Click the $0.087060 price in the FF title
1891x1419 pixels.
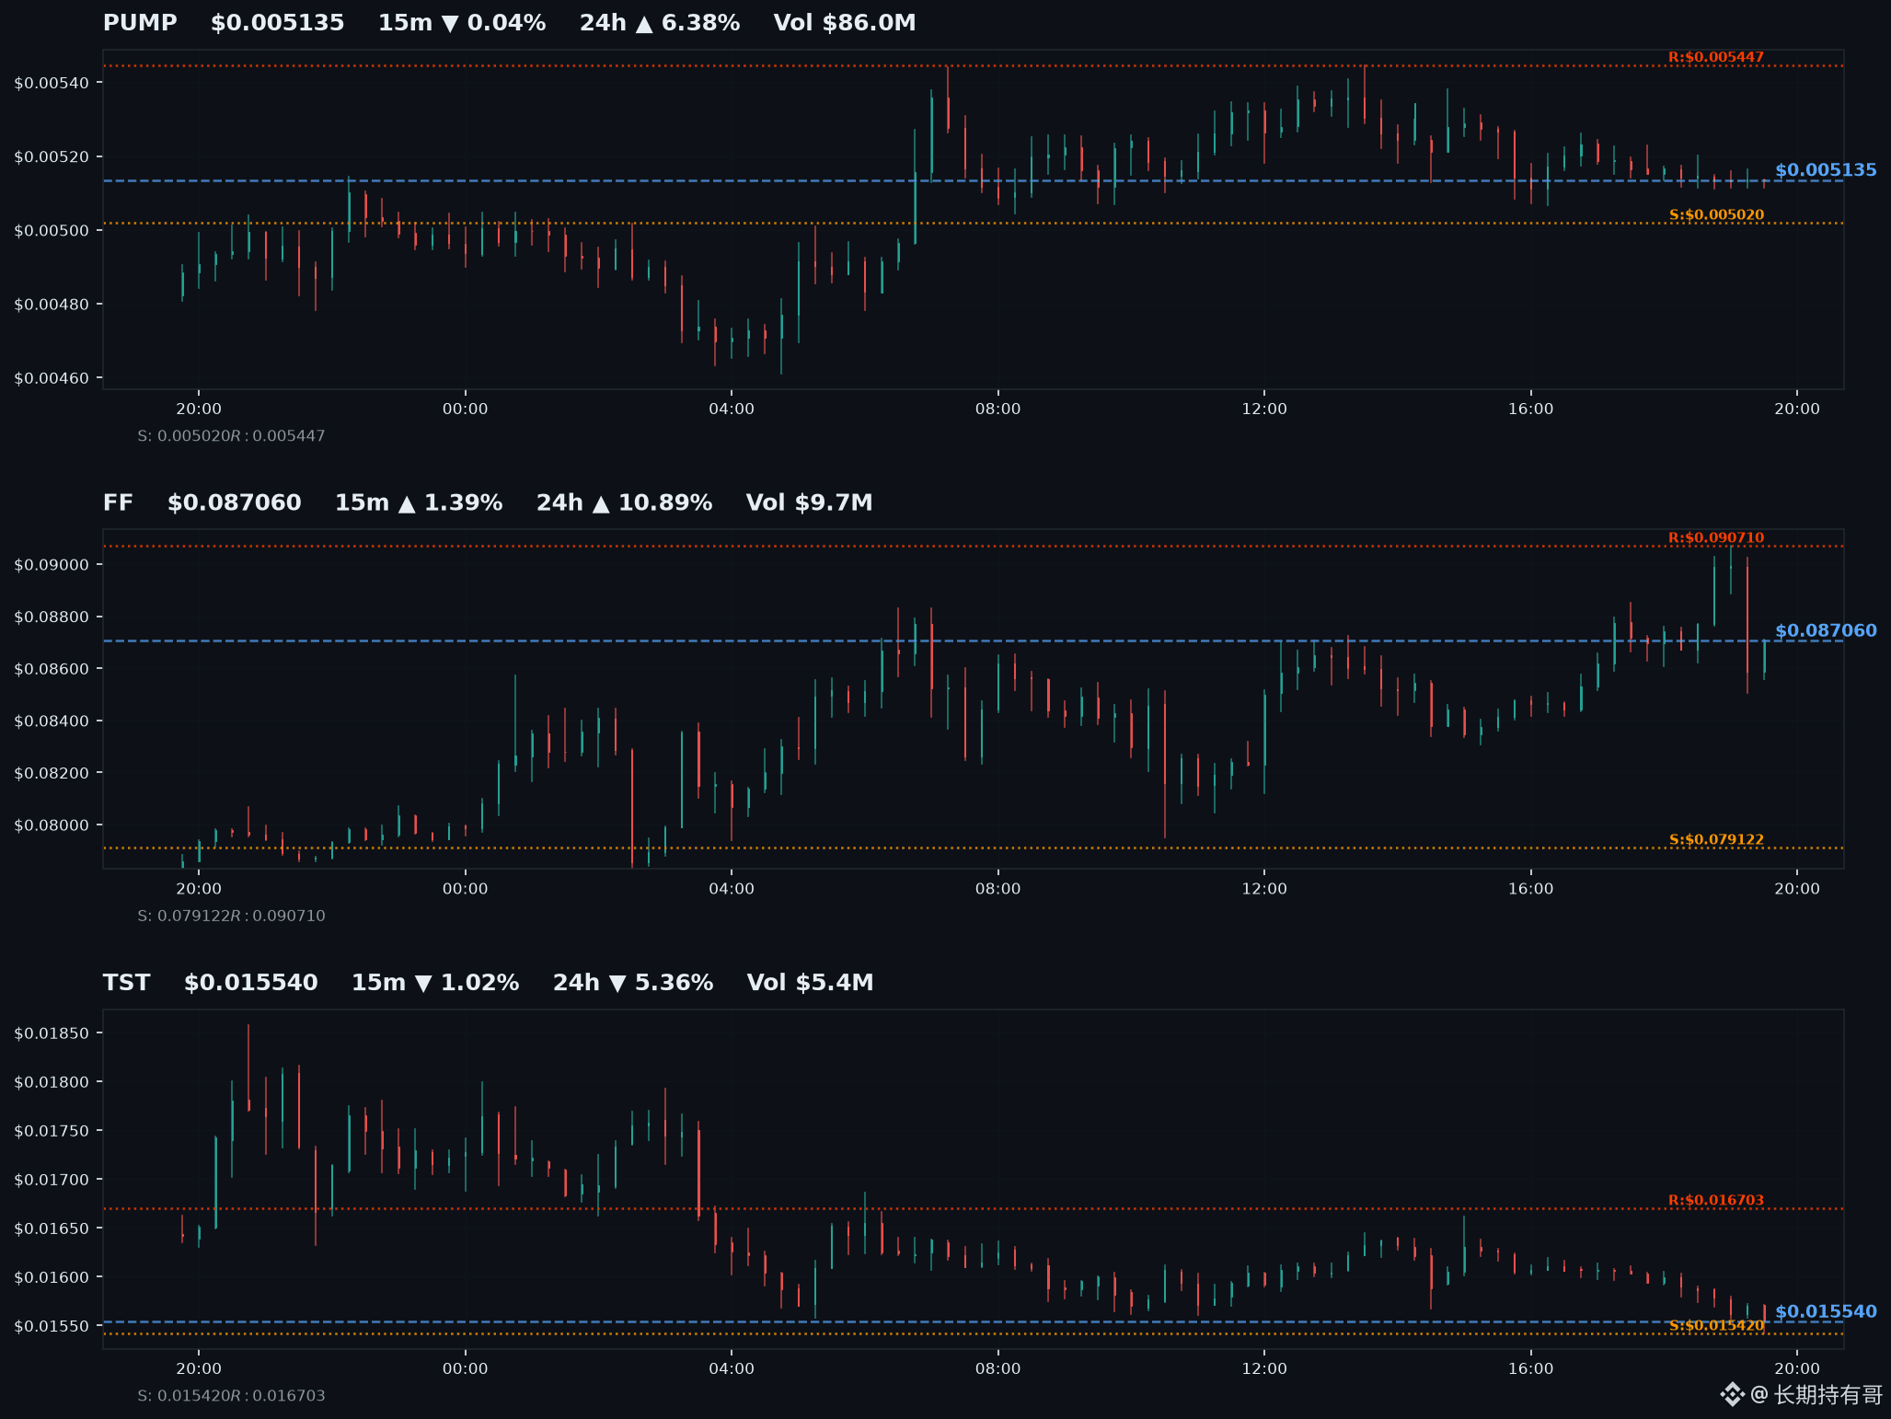tap(235, 502)
